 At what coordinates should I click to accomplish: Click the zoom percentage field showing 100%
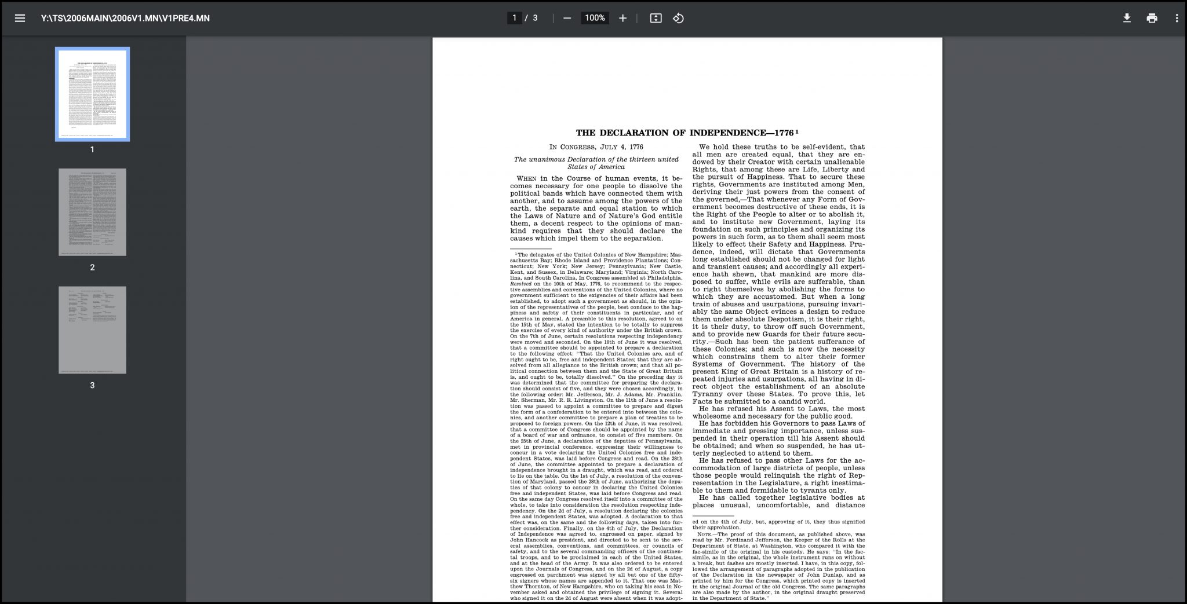[595, 18]
